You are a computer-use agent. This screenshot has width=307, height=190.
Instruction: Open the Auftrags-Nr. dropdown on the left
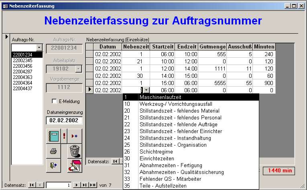coord(39,48)
